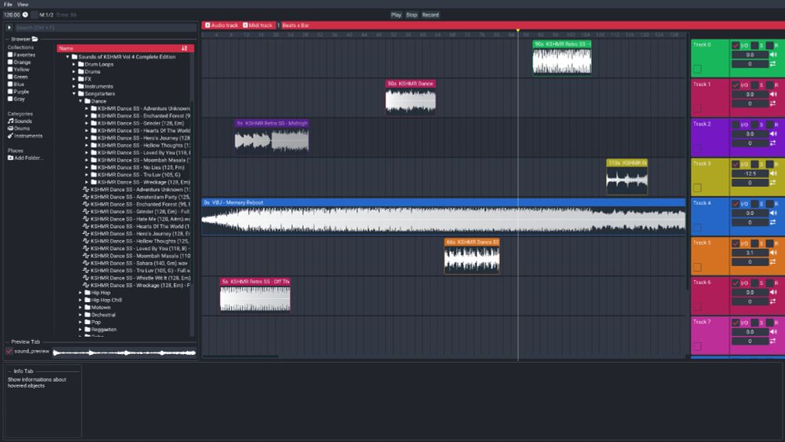Select the VBJ - Memory Reboot clip

coord(444,216)
